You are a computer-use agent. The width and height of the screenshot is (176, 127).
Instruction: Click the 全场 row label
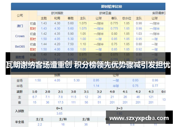click(x=19, y=80)
